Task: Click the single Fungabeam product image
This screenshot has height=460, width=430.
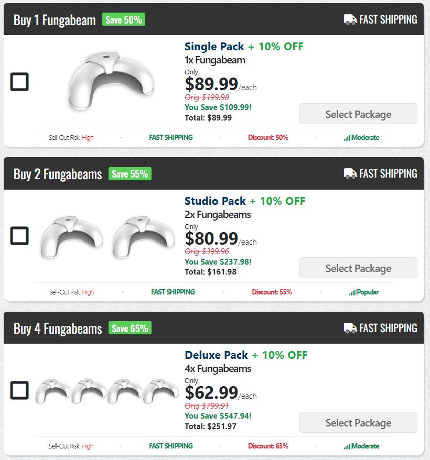Action: click(112, 80)
